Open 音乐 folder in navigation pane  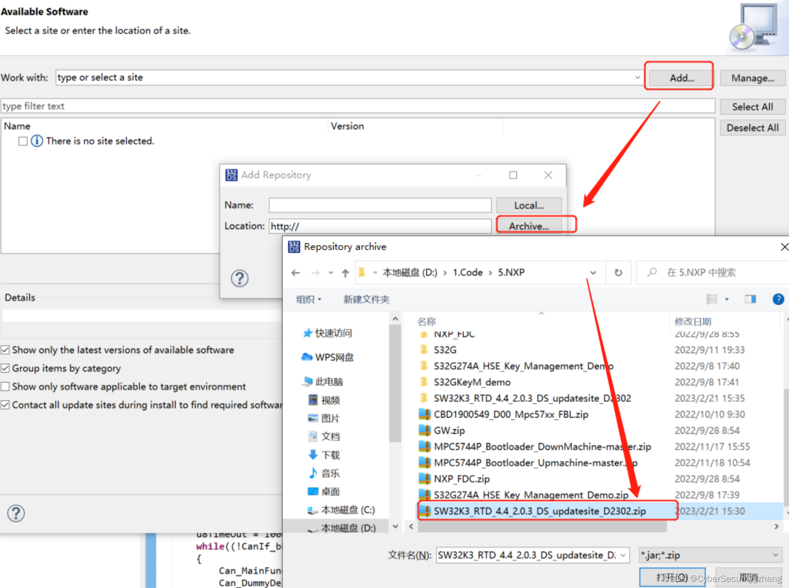[324, 473]
